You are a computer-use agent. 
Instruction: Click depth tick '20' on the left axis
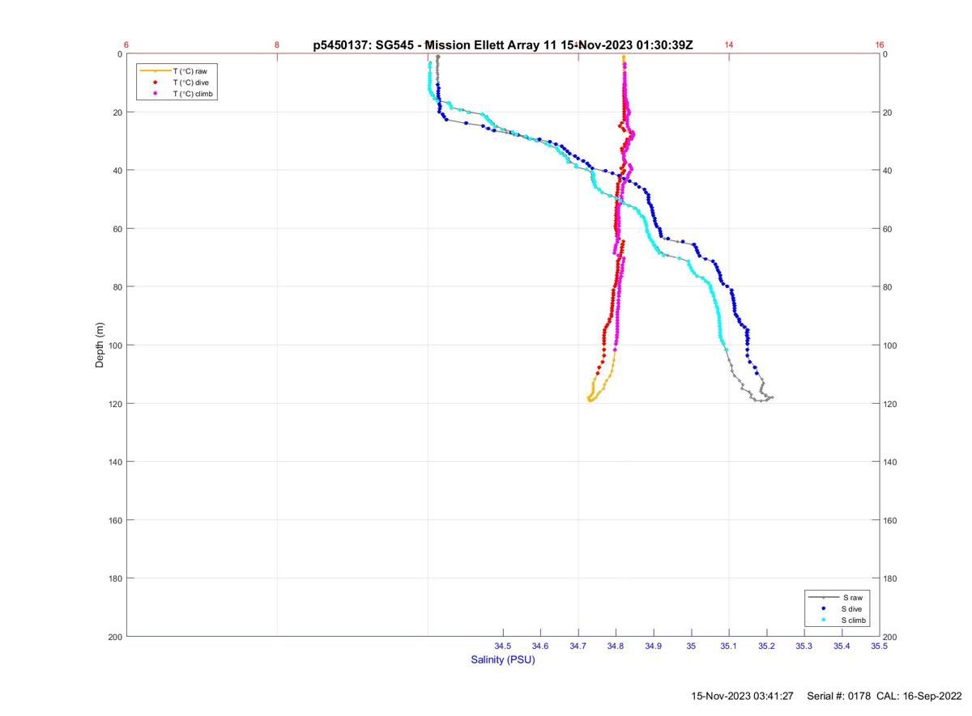pyautogui.click(x=117, y=112)
